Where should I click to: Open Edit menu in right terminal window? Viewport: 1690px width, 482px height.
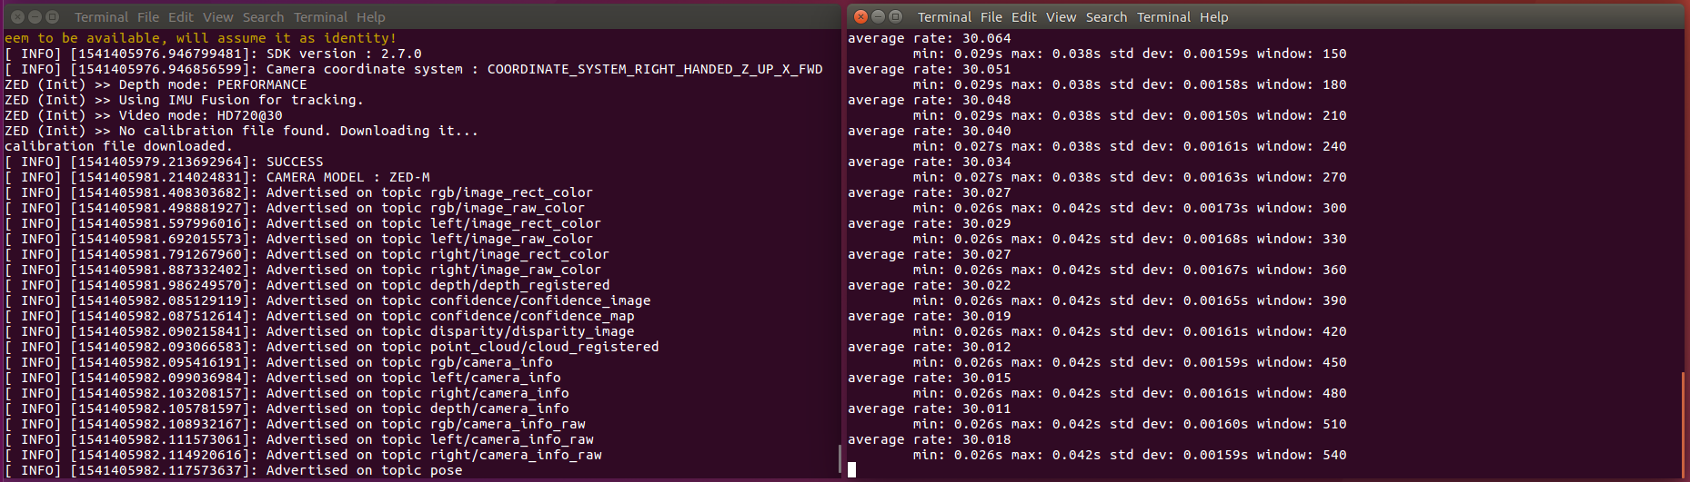click(1024, 17)
